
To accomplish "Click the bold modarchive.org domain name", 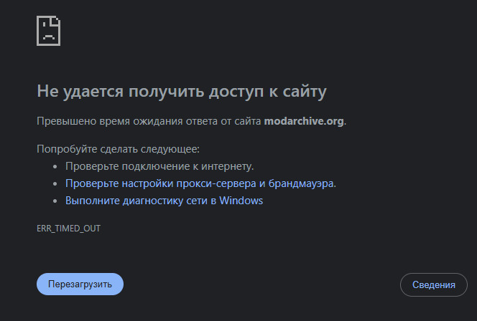I will pos(304,121).
